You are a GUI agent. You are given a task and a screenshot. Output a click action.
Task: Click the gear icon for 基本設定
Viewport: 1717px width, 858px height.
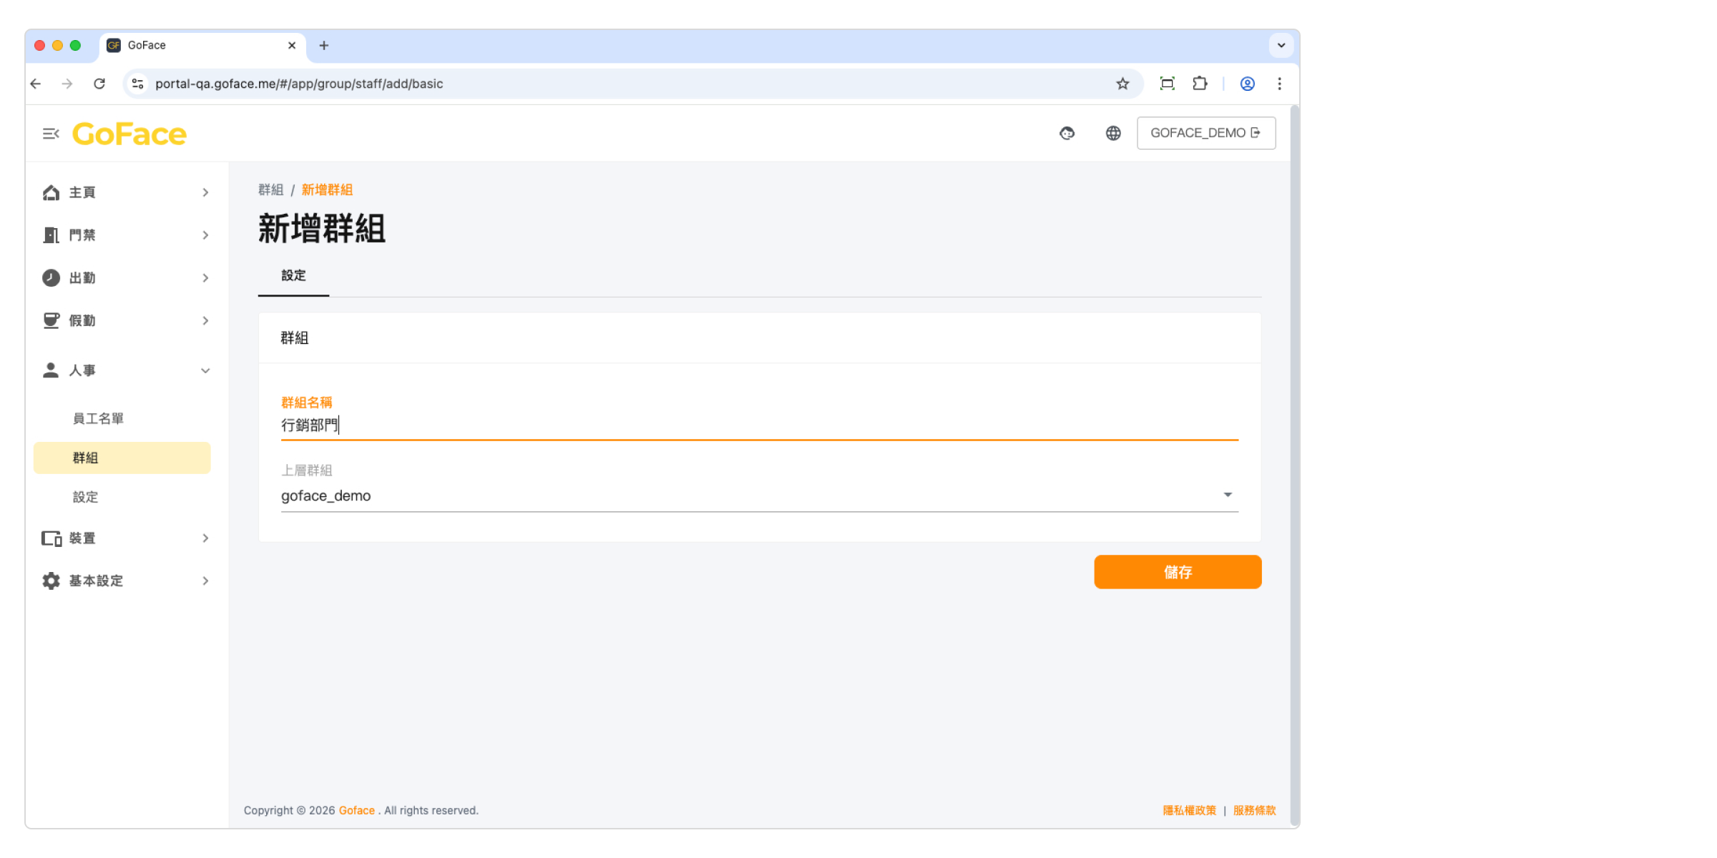[51, 581]
